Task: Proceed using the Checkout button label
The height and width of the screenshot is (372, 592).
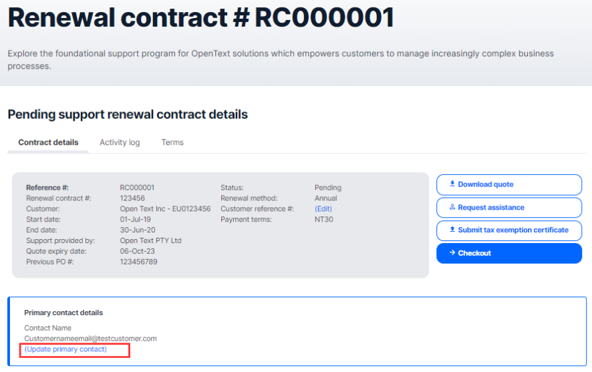Action: [474, 253]
